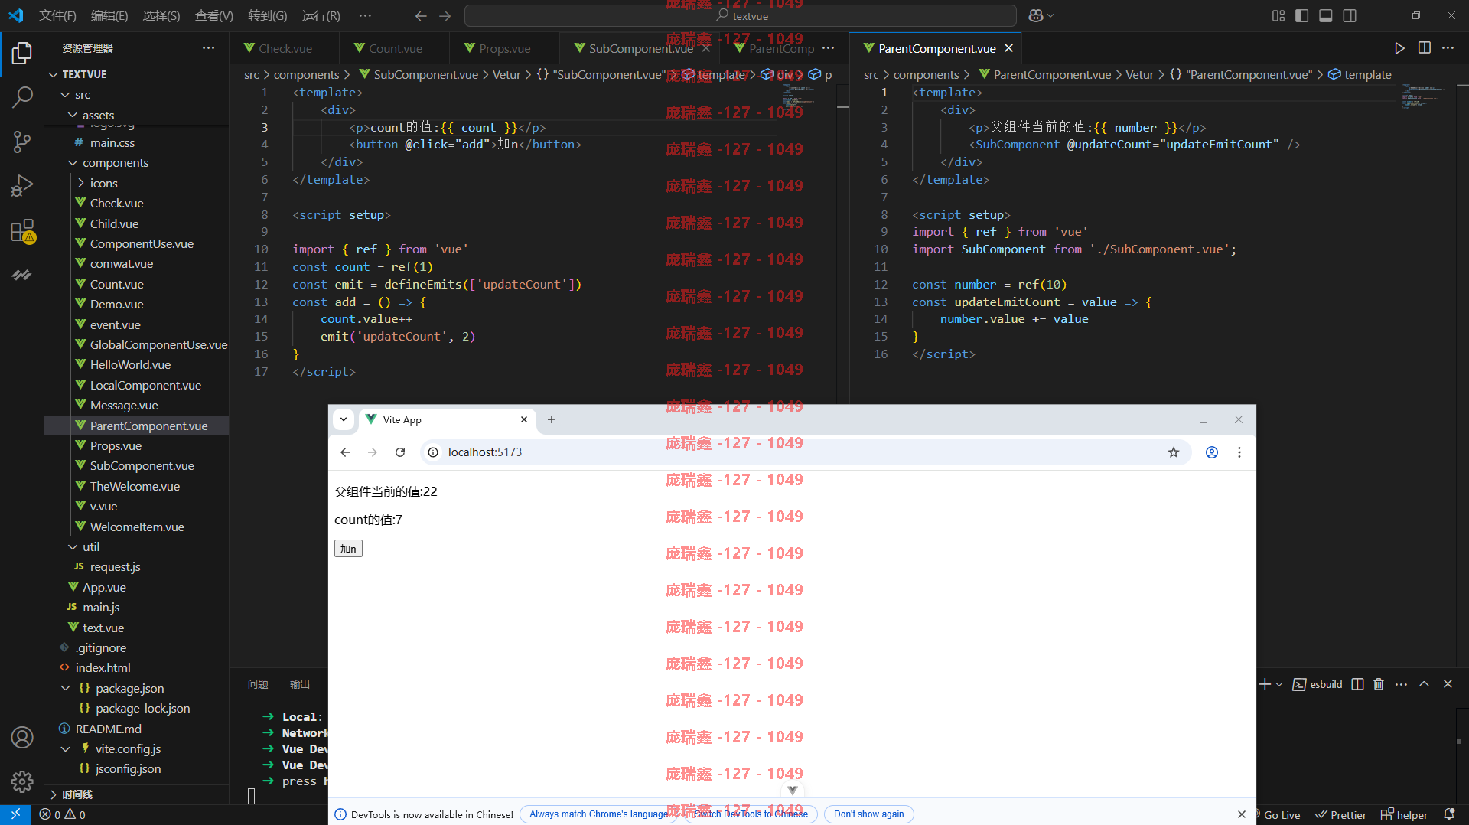Open the Search view in activity bar
This screenshot has width=1469, height=825.
tap(22, 97)
